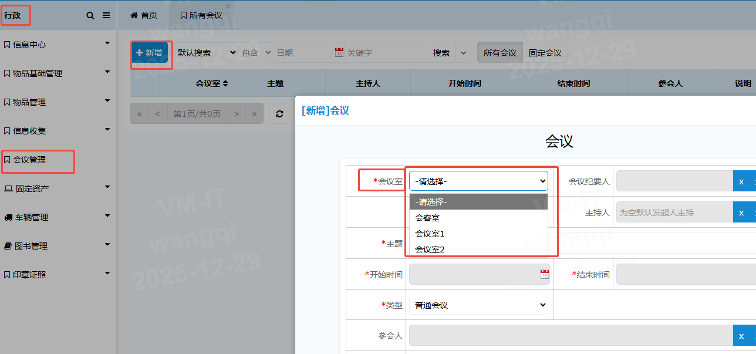Click the 关键字 search input field

384,53
